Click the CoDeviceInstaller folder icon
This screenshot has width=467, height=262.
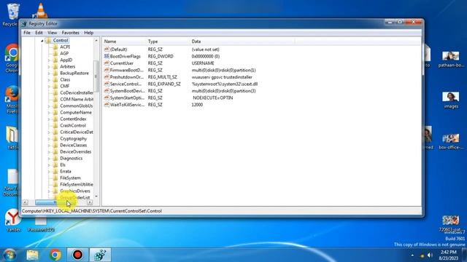point(55,92)
